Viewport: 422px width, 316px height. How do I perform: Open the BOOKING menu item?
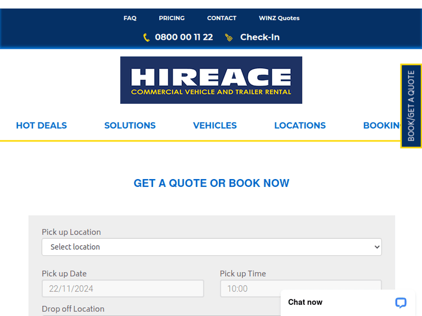tap(381, 125)
